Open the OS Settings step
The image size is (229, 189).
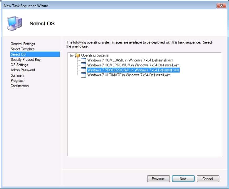click(20, 65)
